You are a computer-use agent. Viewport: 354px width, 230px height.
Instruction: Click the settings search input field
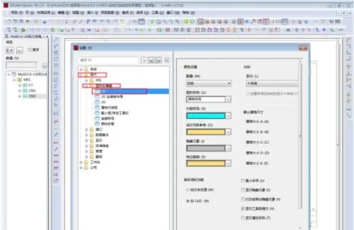(108, 60)
